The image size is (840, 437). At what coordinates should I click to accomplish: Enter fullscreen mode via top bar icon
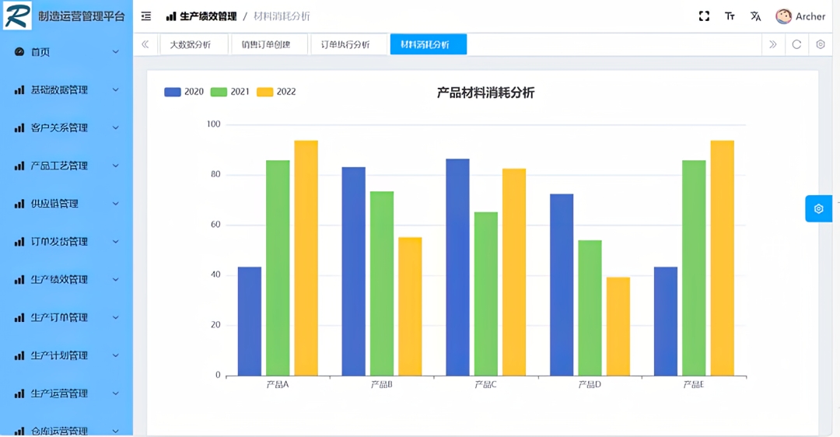pos(704,16)
